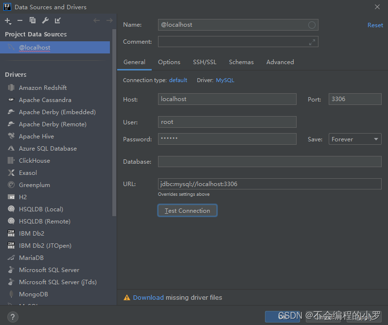Click the Password input field
This screenshot has width=388, height=325.
point(227,139)
